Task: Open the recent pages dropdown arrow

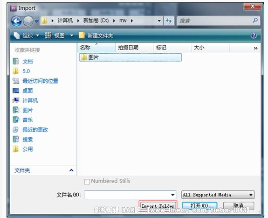Action: 36,21
